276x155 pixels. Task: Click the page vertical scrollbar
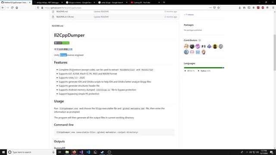point(275,53)
